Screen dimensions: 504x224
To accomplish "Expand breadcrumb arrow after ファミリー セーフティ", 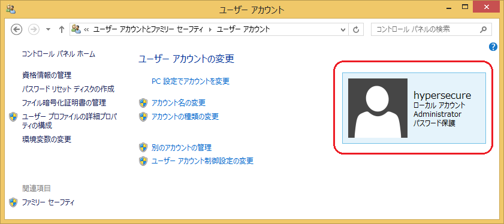I will (x=210, y=29).
